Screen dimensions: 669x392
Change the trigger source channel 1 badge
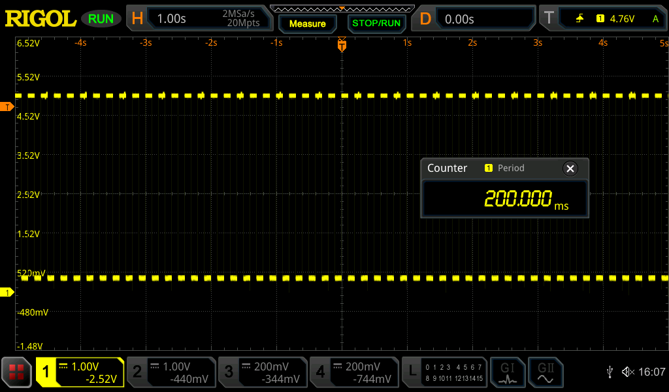tap(600, 18)
